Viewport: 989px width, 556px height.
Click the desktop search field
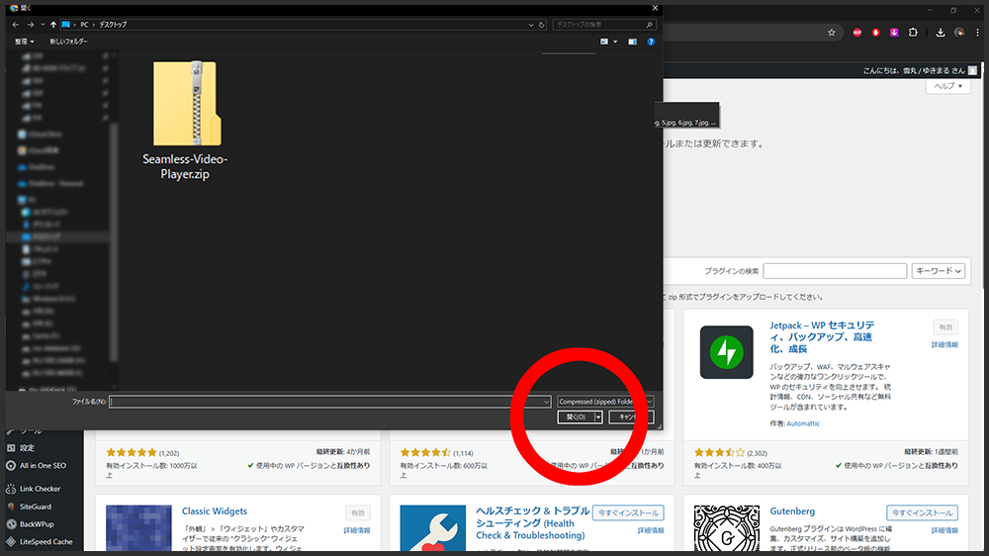(x=598, y=25)
